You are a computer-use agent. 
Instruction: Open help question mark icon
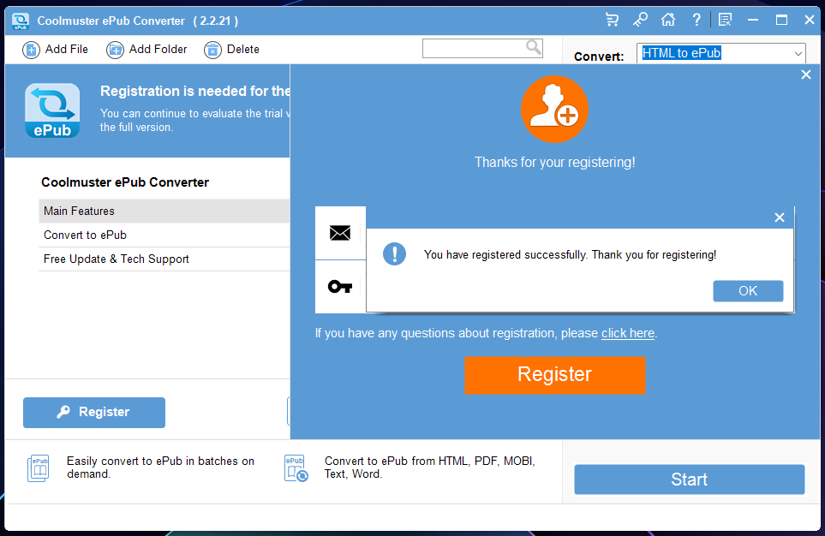(x=696, y=20)
